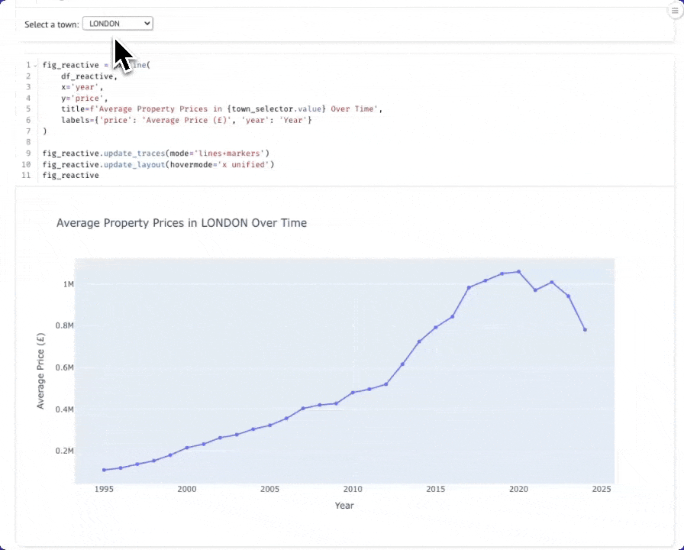
Task: Click the 2020 peak data point marker
Action: coord(519,271)
